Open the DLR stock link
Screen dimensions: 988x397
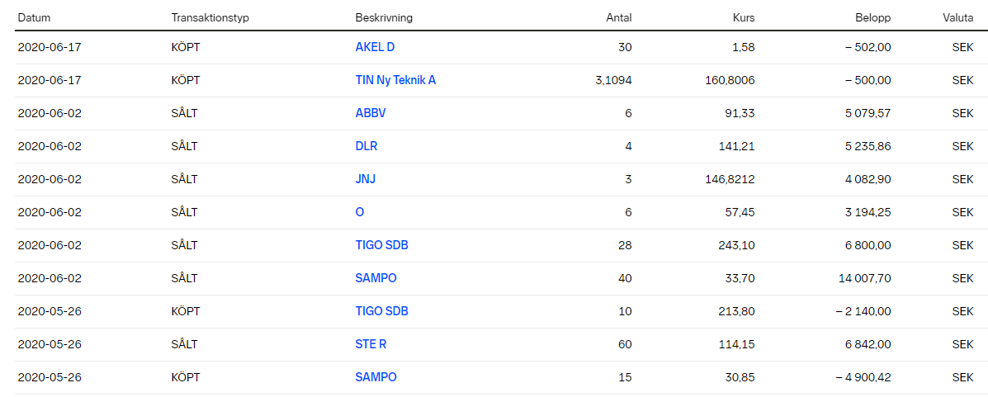click(366, 146)
